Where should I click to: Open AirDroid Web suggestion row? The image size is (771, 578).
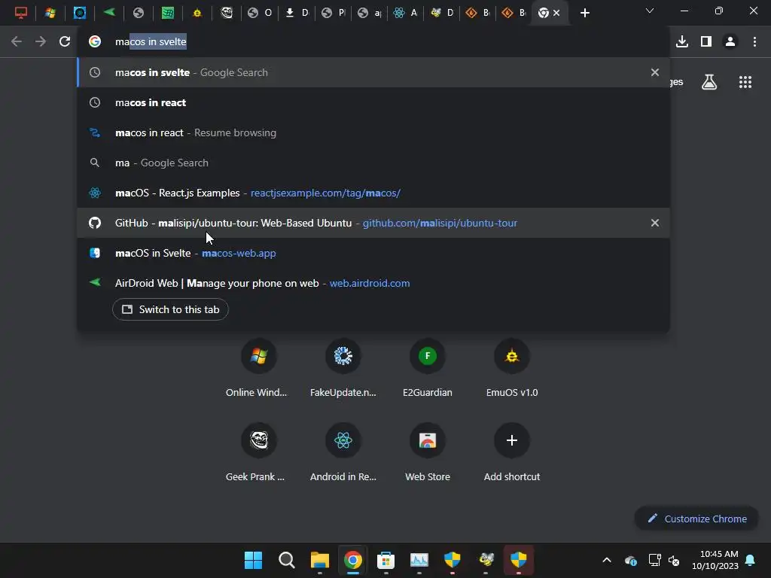click(x=373, y=283)
